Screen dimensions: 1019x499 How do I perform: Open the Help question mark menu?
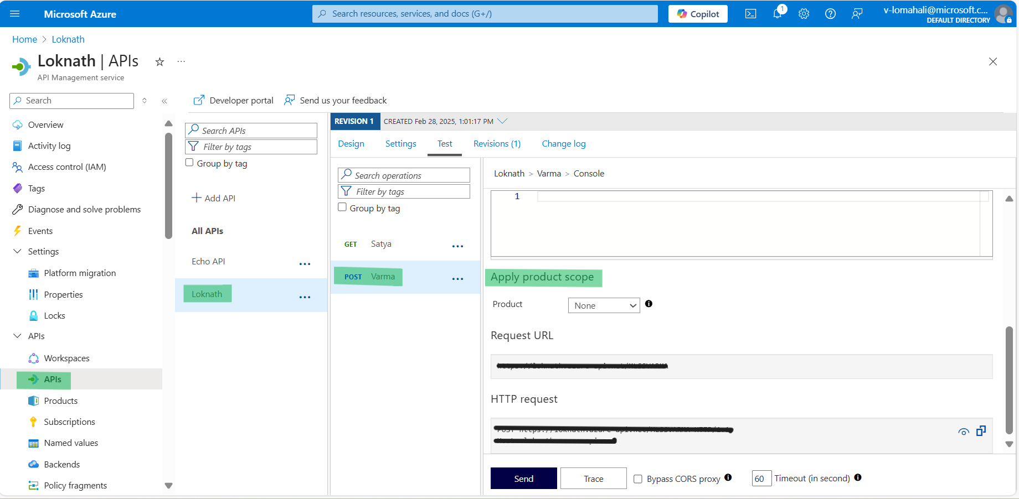pyautogui.click(x=830, y=14)
